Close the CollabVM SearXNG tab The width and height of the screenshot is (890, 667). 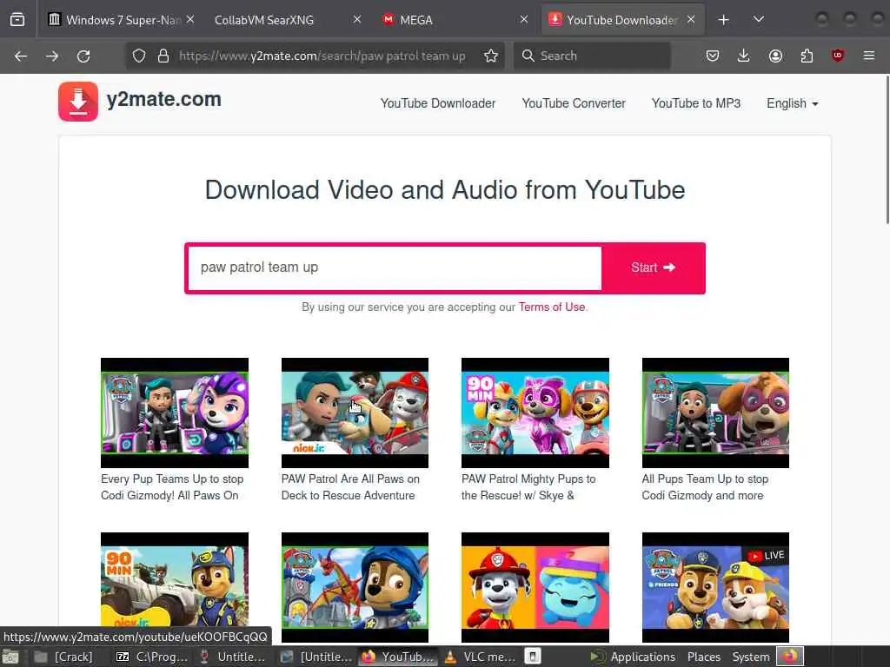[x=357, y=20]
